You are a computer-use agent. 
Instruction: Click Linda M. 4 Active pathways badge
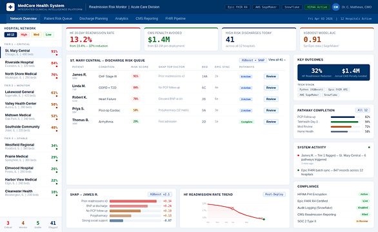click(x=246, y=88)
